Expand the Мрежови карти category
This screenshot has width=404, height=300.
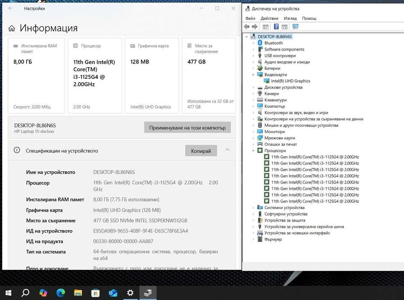tap(253, 138)
